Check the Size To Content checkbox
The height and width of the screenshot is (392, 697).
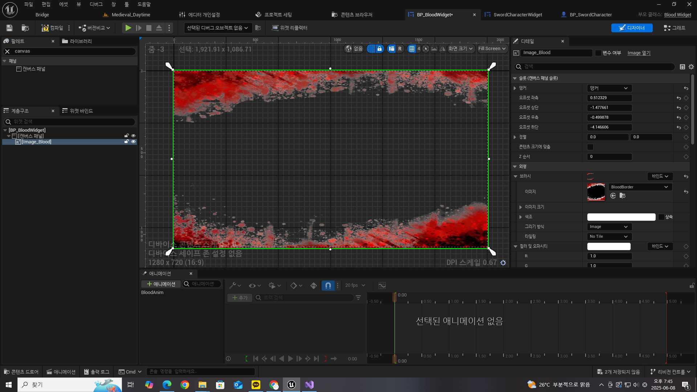pyautogui.click(x=590, y=147)
